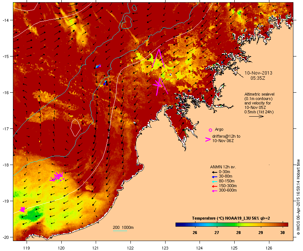Click the colorbar value 29
Viewport: 303px width, 251px height.
pyautogui.click(x=261, y=233)
